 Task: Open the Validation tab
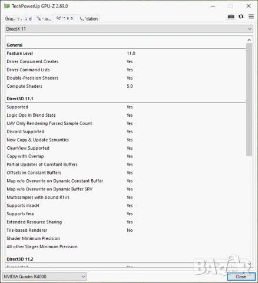[x=88, y=19]
